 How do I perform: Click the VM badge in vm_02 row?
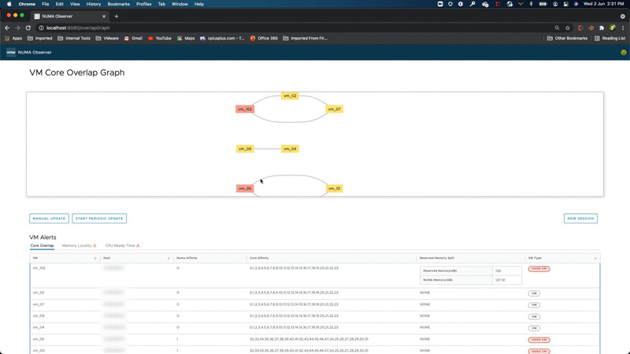tap(534, 293)
